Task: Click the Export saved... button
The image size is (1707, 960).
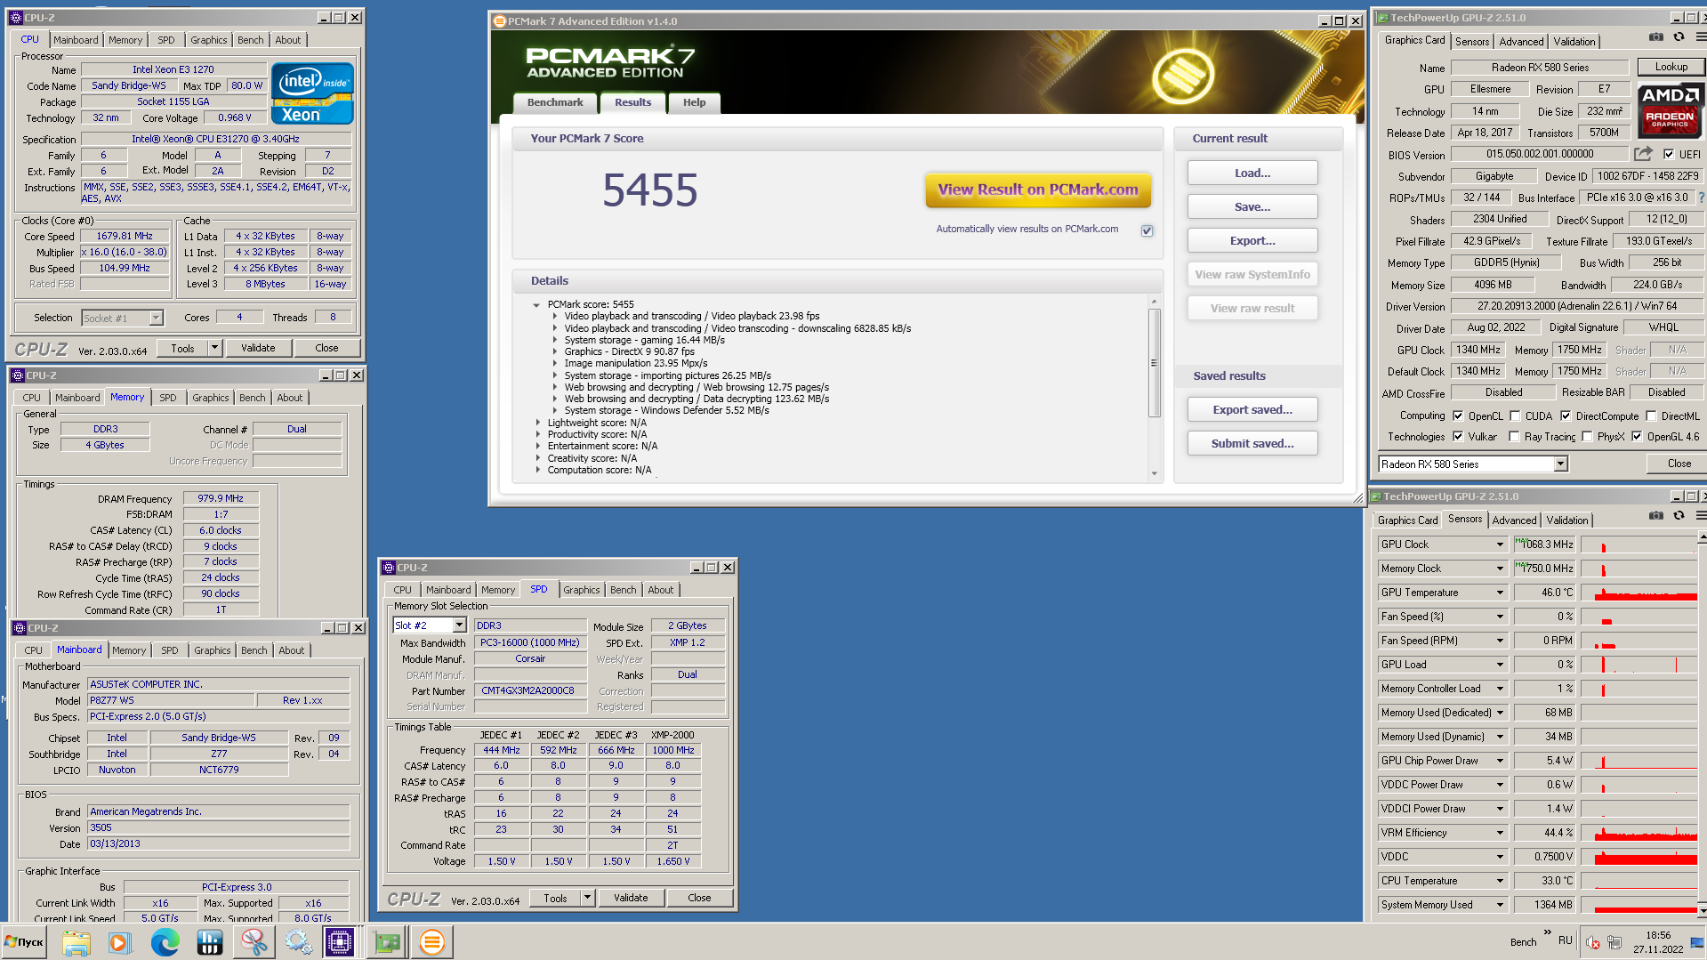Action: coord(1252,409)
